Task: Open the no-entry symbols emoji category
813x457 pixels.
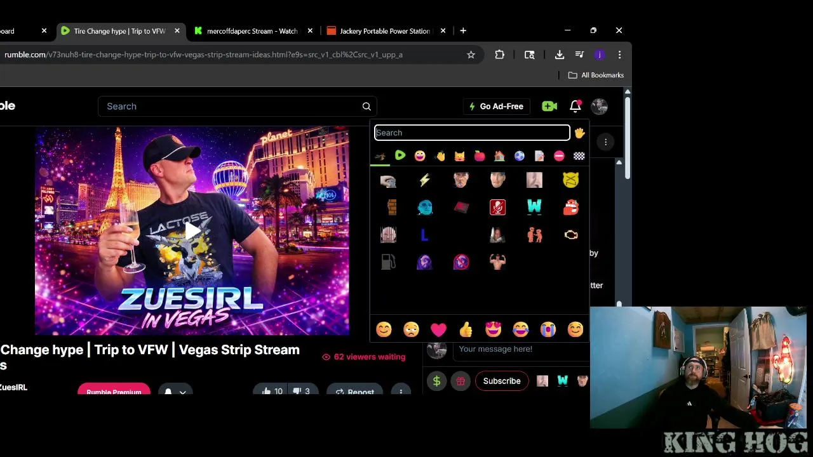Action: tap(559, 156)
